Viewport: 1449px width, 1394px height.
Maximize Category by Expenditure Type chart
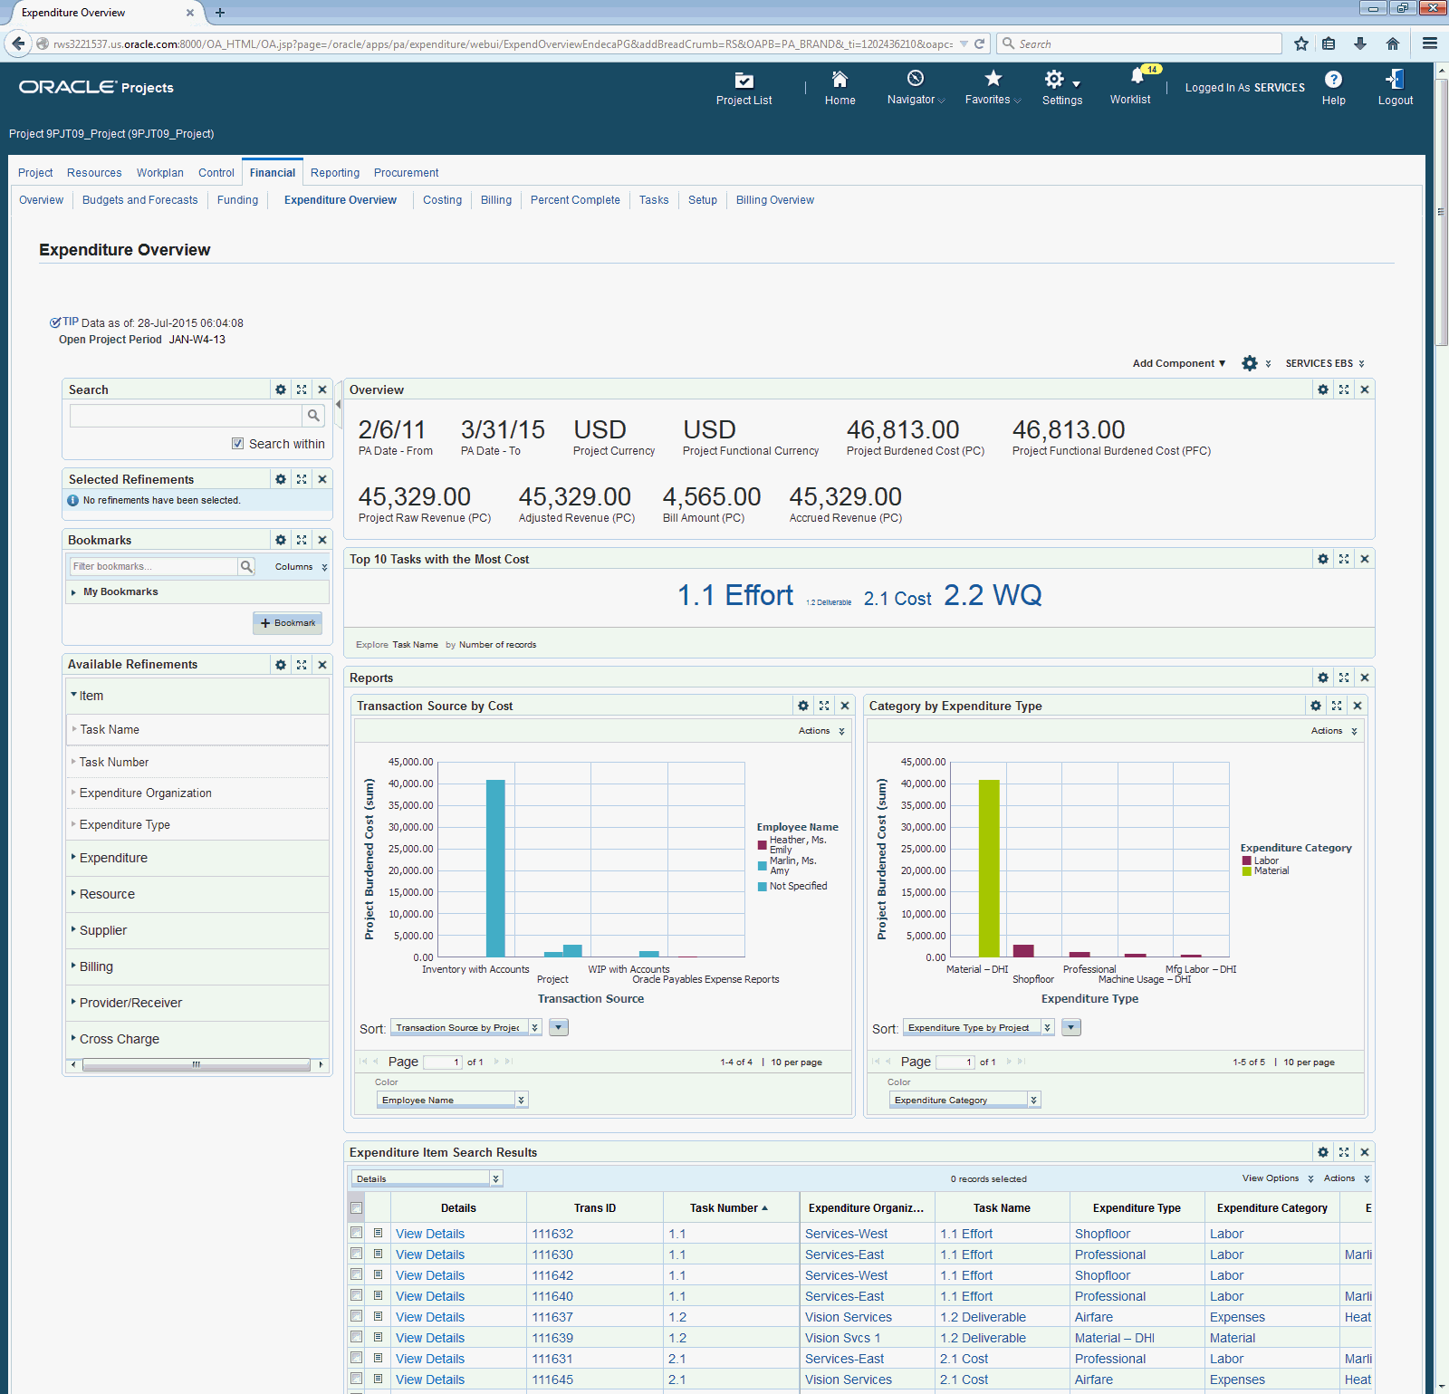[1337, 706]
